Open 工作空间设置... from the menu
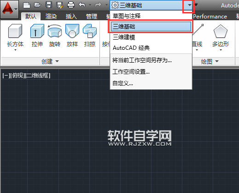 pyautogui.click(x=151, y=72)
